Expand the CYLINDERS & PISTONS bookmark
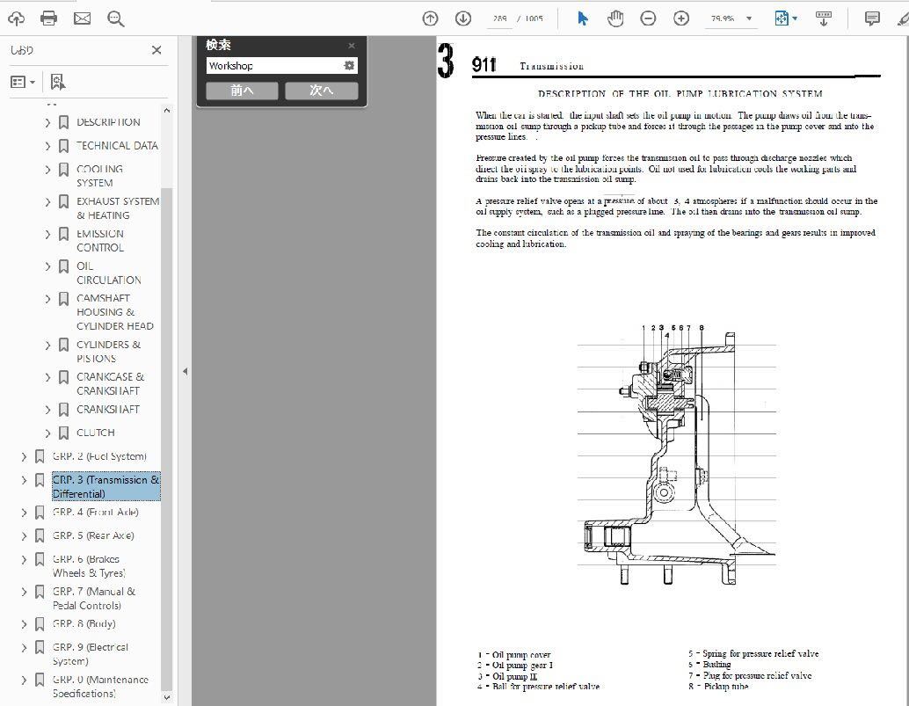The height and width of the screenshot is (706, 909). tap(48, 346)
